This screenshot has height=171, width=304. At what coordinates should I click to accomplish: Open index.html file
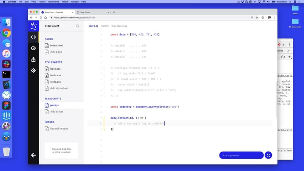click(56, 46)
